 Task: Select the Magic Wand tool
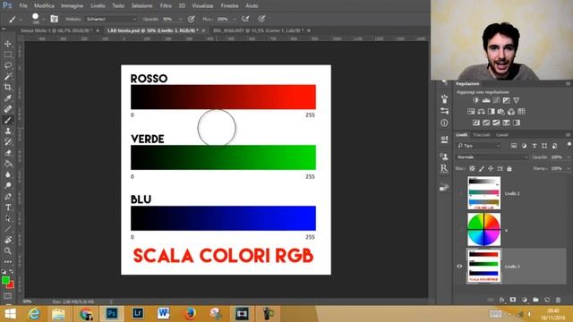(x=8, y=76)
